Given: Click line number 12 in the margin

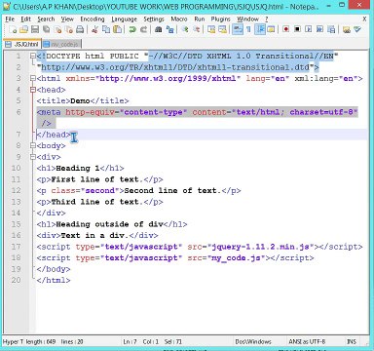Looking at the screenshot, I should (x=17, y=190).
